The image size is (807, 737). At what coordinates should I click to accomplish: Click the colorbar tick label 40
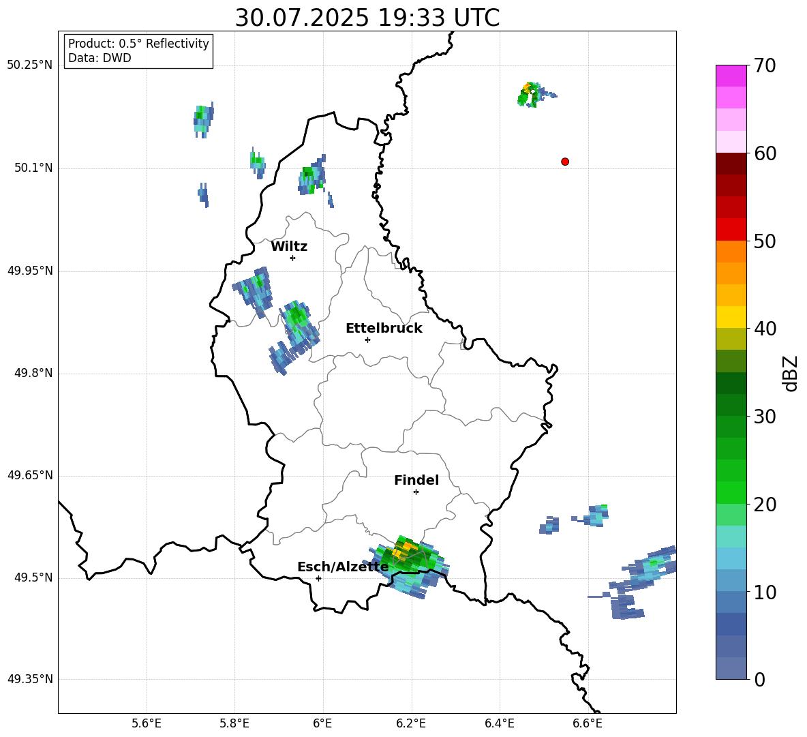pyautogui.click(x=765, y=329)
